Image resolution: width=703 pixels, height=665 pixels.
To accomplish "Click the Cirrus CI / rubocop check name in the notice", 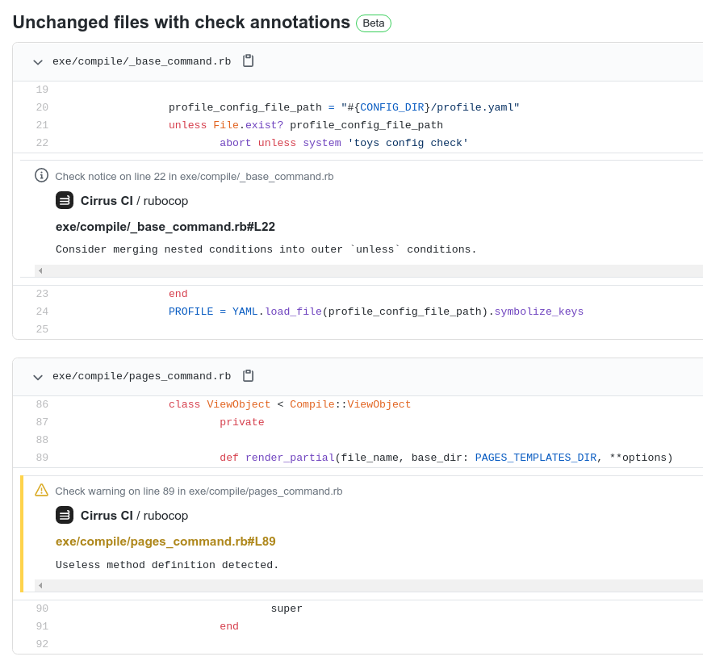I will [x=135, y=200].
